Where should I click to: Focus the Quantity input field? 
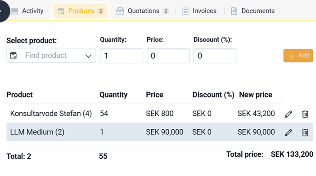coord(122,56)
